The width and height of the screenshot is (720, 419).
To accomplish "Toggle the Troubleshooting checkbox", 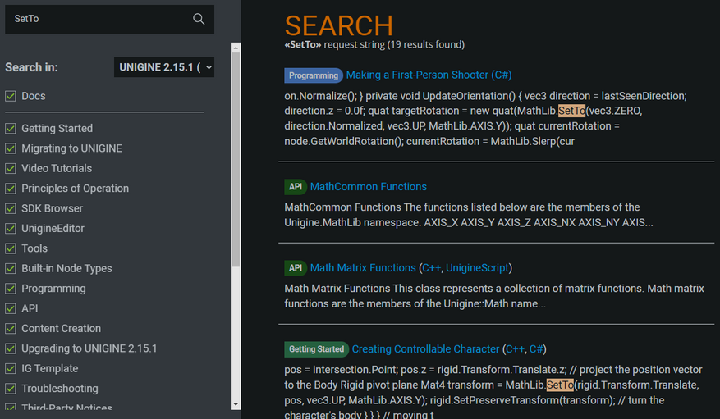I will coord(11,389).
